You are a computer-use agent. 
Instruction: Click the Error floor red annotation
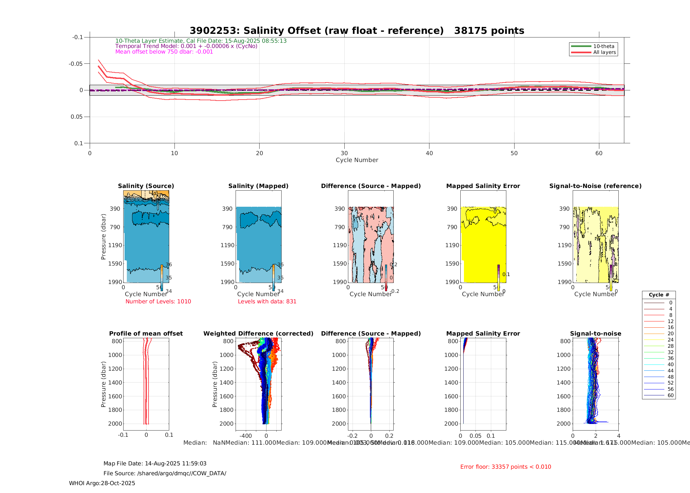(505, 467)
